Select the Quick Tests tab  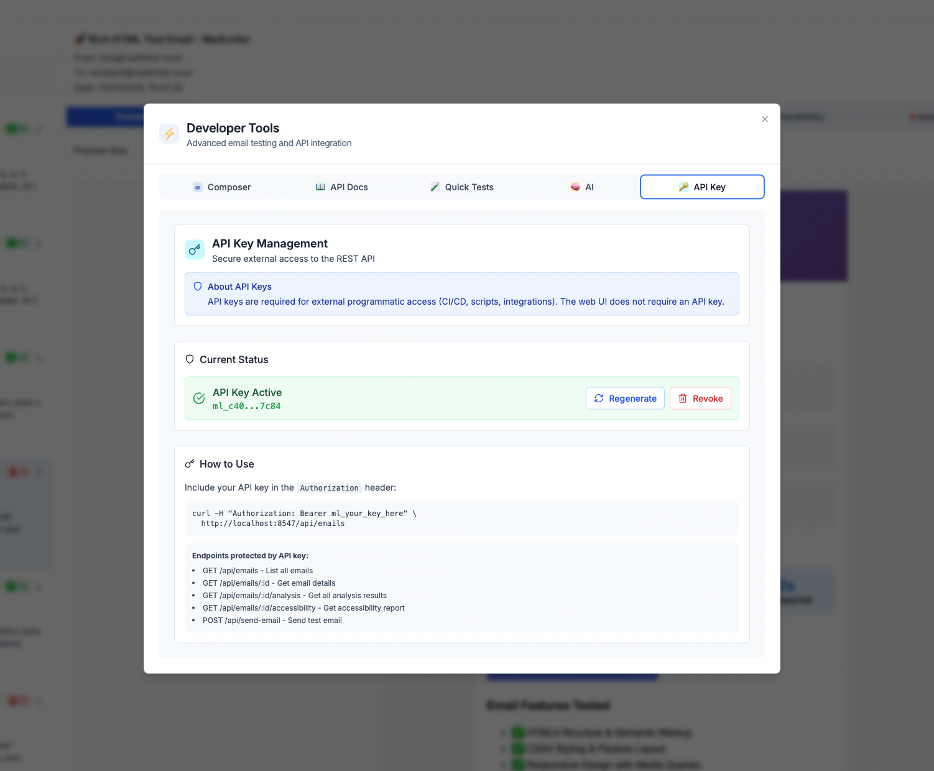(x=461, y=187)
